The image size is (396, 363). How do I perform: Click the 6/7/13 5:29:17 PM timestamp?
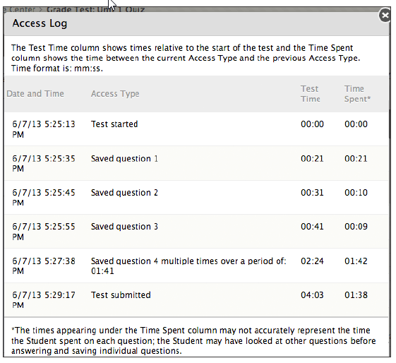pos(44,300)
